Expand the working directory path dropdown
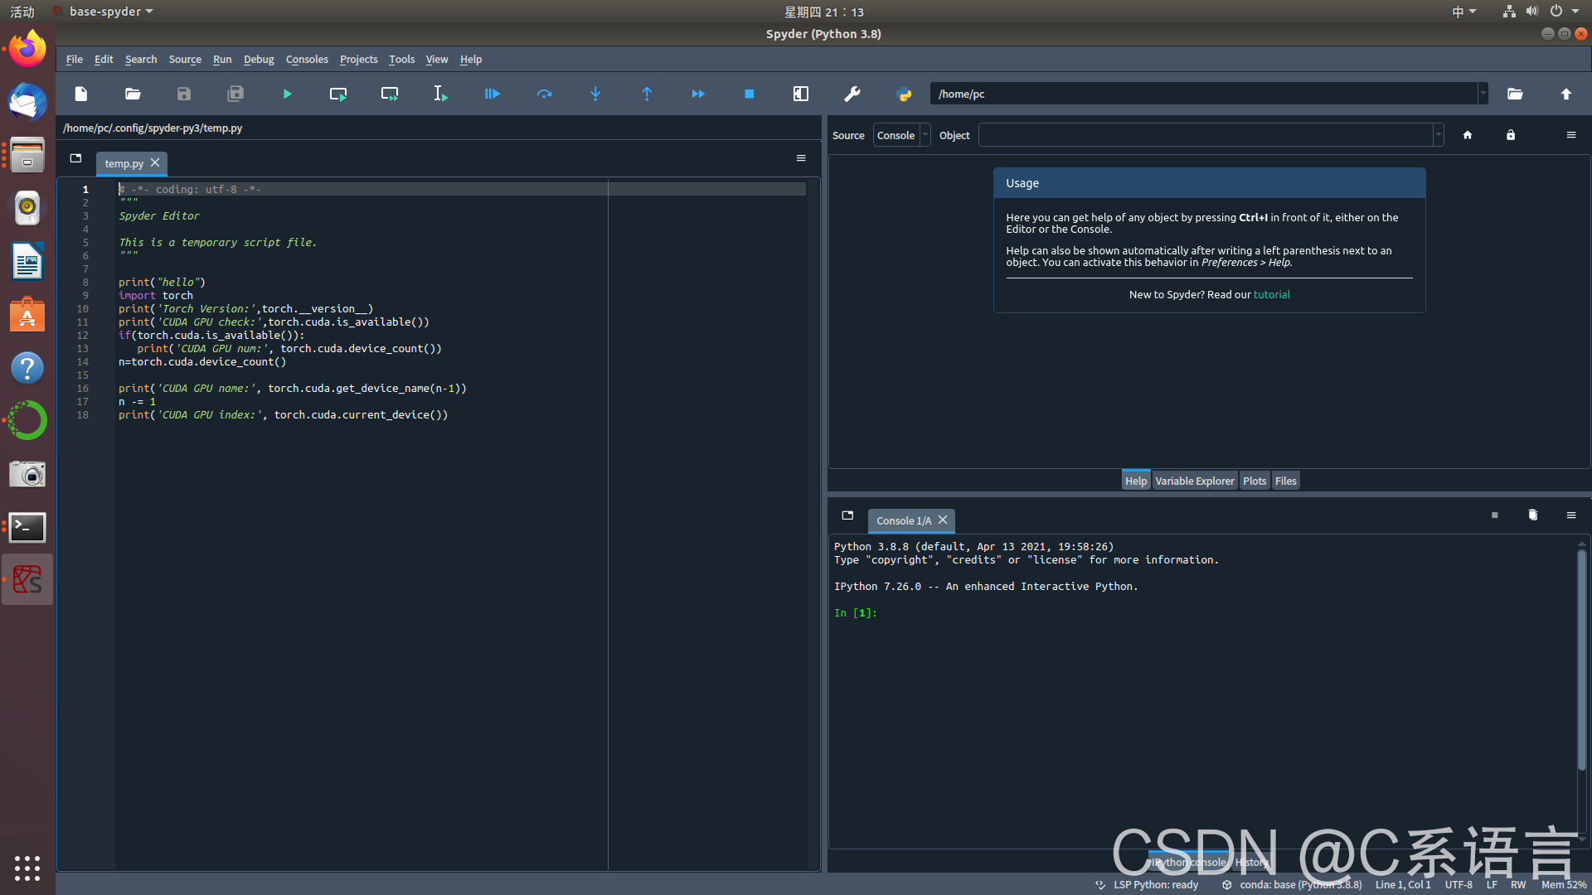The height and width of the screenshot is (895, 1592). tap(1483, 93)
